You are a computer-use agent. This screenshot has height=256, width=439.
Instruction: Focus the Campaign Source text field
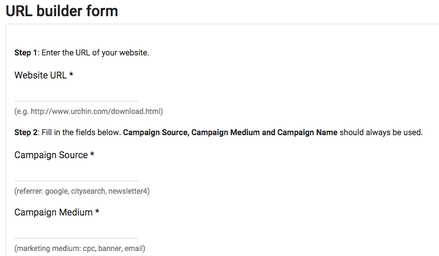point(76,174)
